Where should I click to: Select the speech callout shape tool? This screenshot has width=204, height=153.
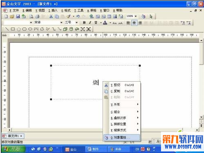point(77,29)
